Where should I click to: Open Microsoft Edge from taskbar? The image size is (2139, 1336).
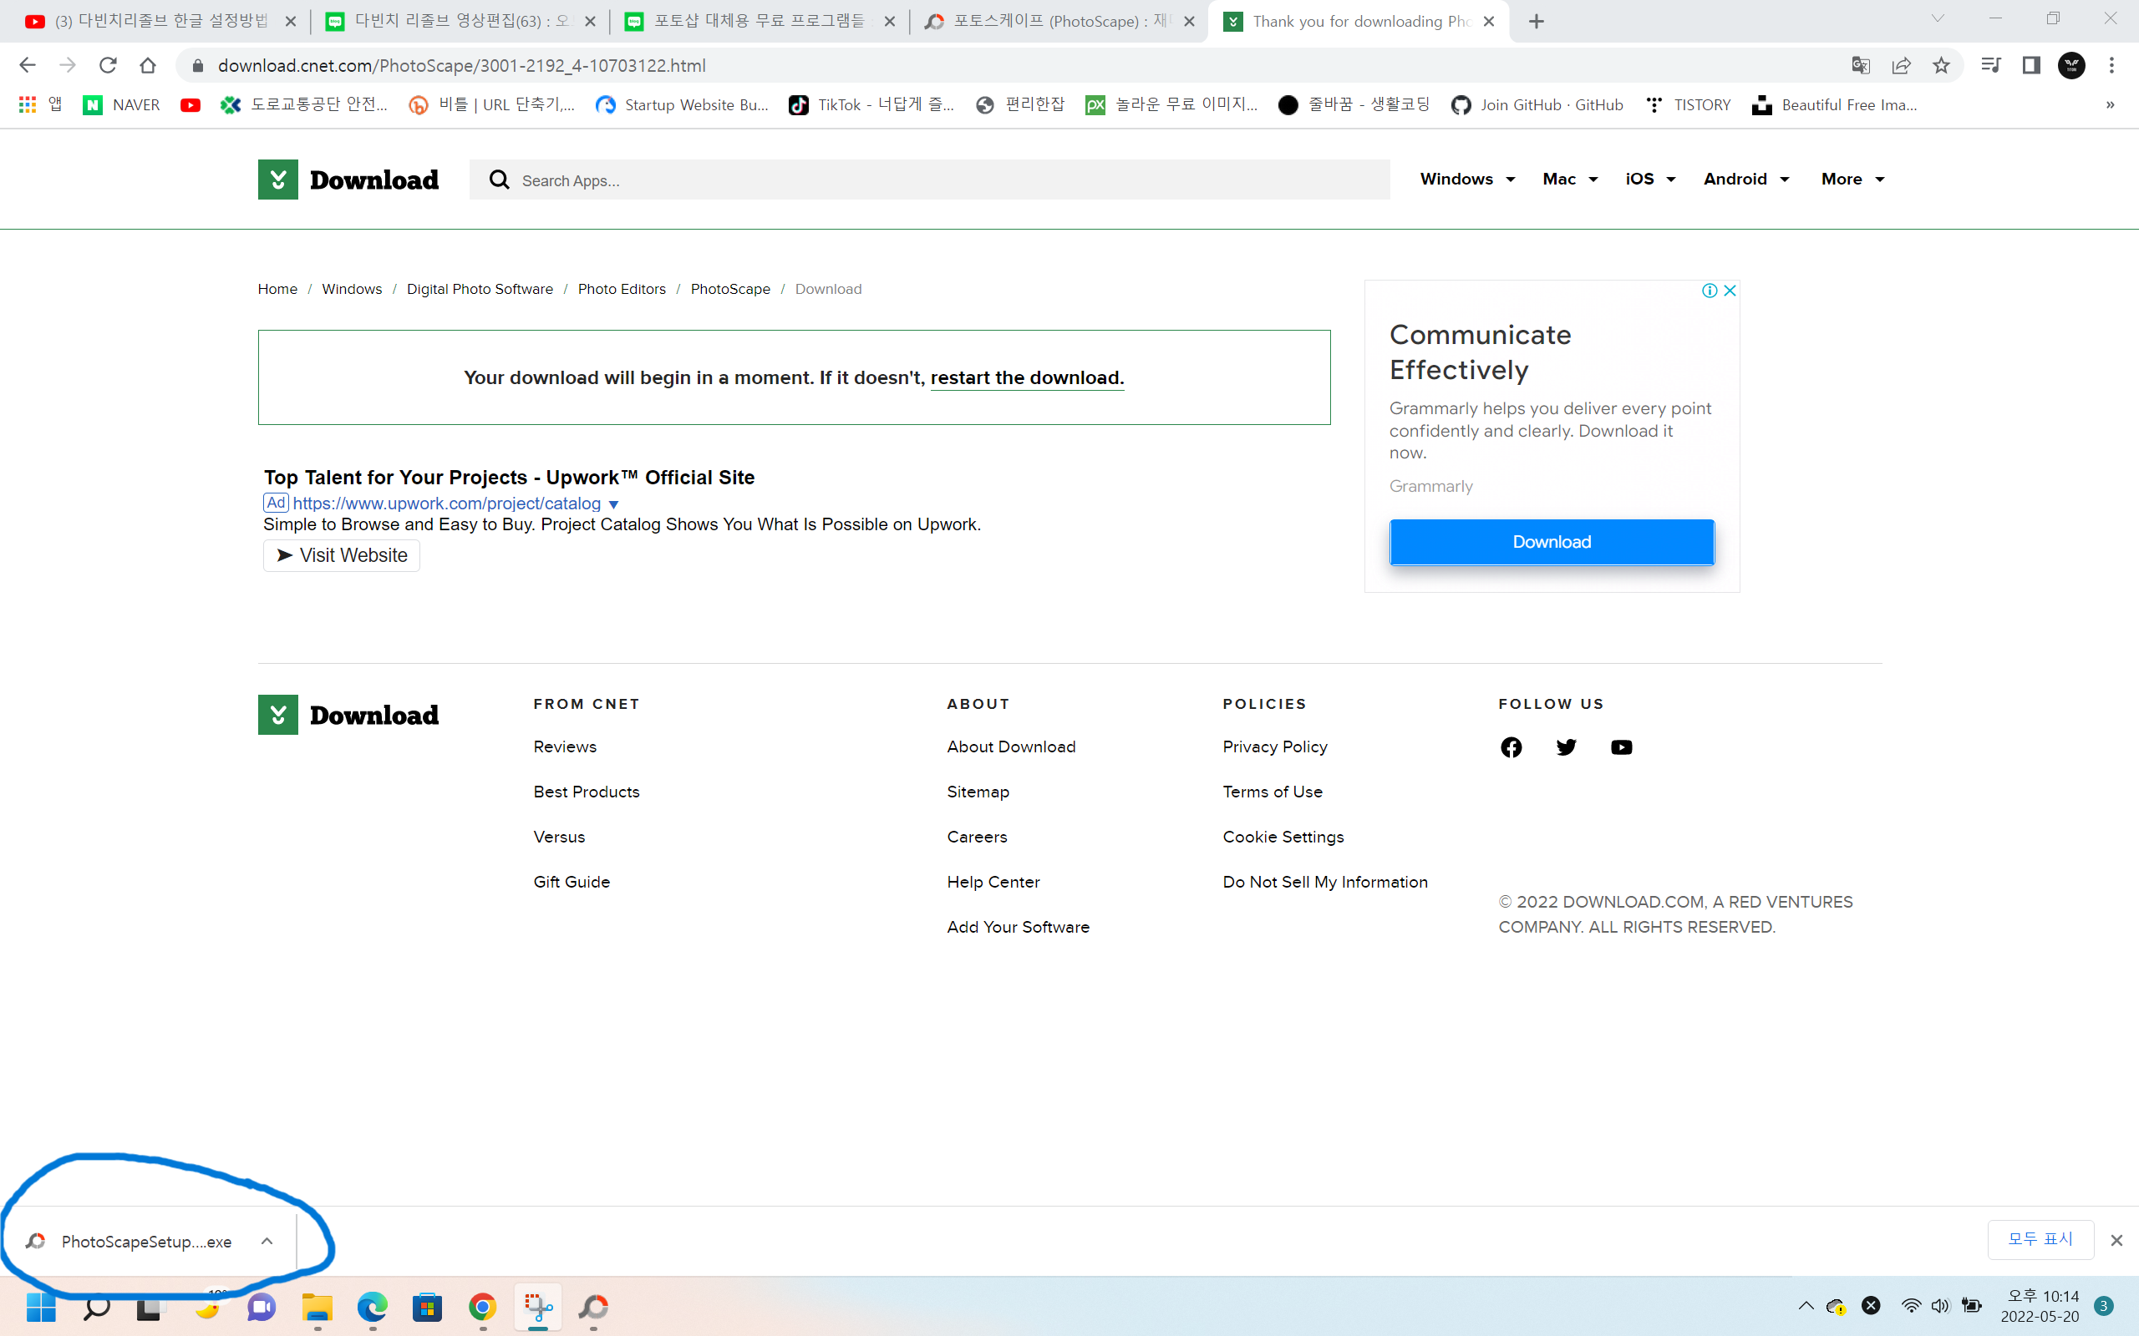372,1307
